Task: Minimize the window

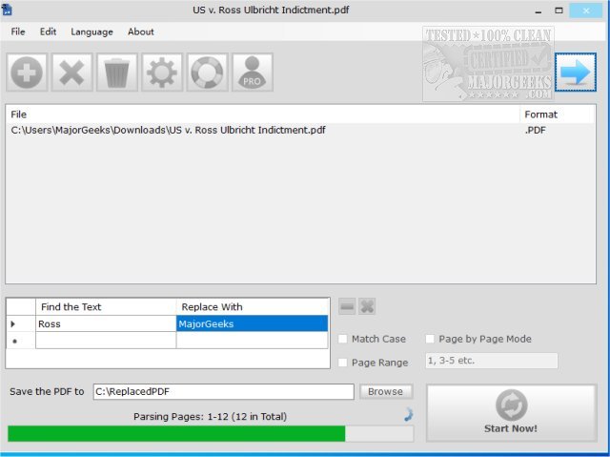Action: [539, 10]
